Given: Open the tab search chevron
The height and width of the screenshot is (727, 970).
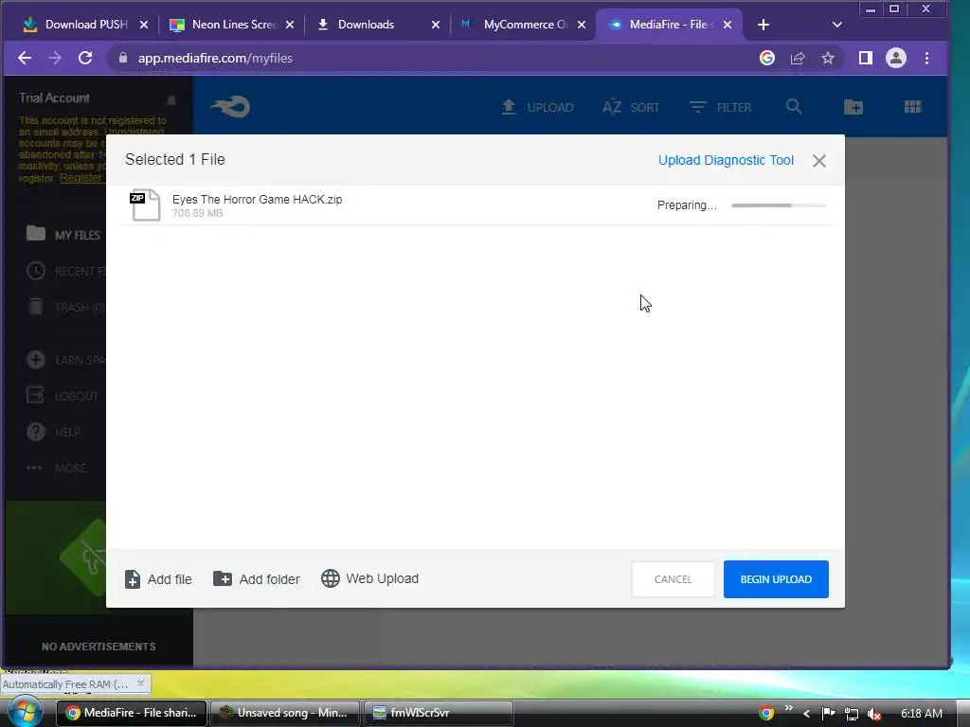Looking at the screenshot, I should [837, 25].
